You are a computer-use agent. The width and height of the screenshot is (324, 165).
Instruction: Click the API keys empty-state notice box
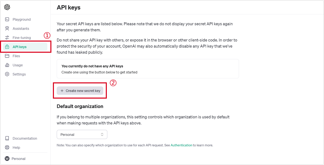148,68
